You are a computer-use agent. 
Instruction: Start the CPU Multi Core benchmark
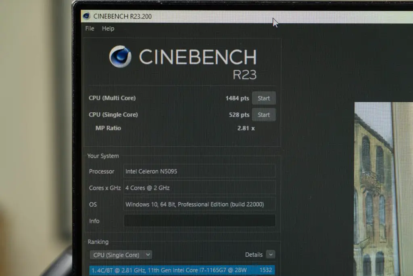click(x=264, y=98)
